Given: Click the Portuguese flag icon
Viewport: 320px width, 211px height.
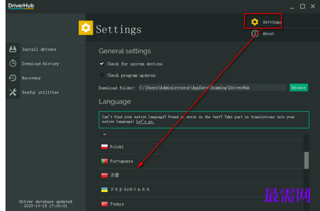Looking at the screenshot, I should point(104,161).
